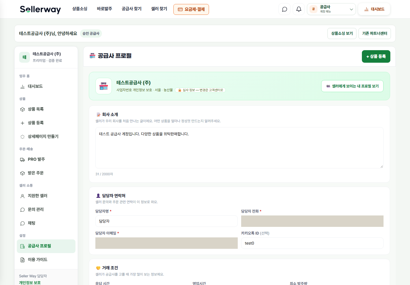Click the storefront icon in profile card
410x285 pixels.
click(104, 86)
